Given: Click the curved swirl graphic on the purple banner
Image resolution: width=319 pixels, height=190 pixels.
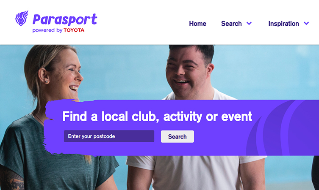Looking at the screenshot, I should pos(283,128).
